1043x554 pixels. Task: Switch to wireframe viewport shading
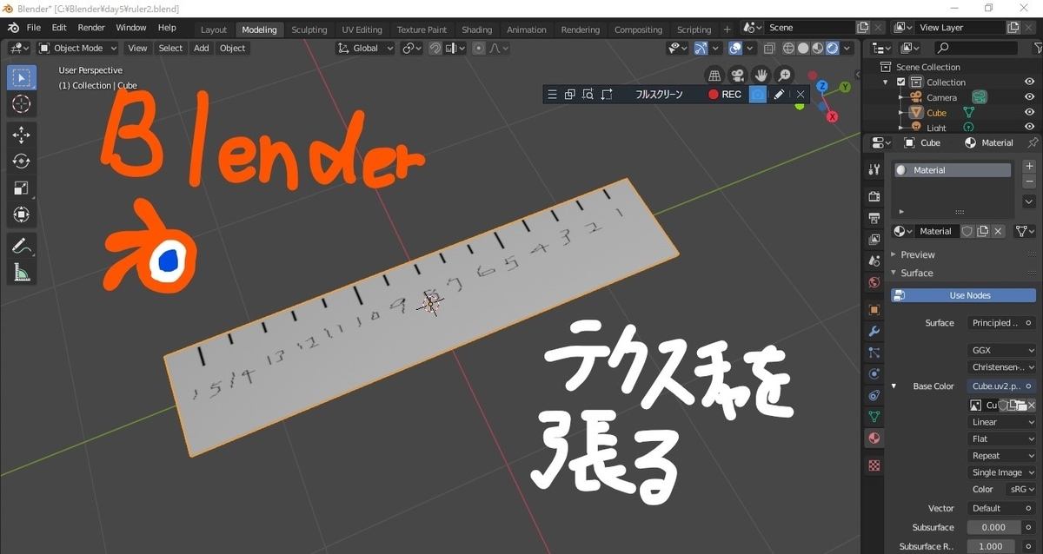[788, 49]
